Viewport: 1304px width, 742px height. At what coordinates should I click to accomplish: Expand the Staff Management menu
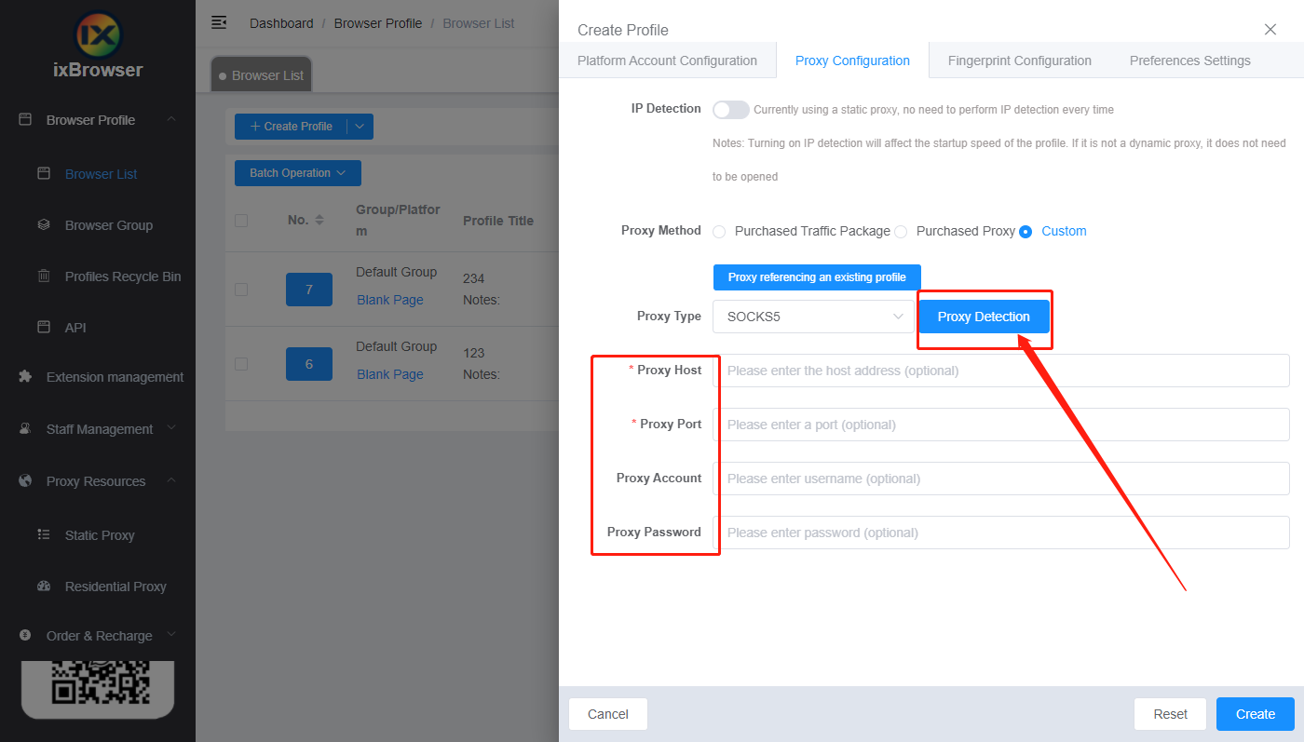pos(99,428)
